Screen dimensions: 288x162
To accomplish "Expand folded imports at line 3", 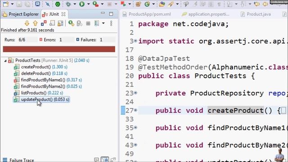I will coord(135,41).
